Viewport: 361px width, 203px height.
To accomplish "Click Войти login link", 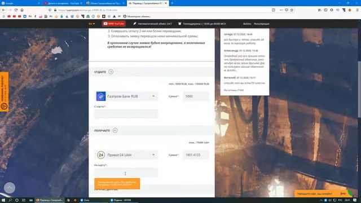I will point(247,24).
